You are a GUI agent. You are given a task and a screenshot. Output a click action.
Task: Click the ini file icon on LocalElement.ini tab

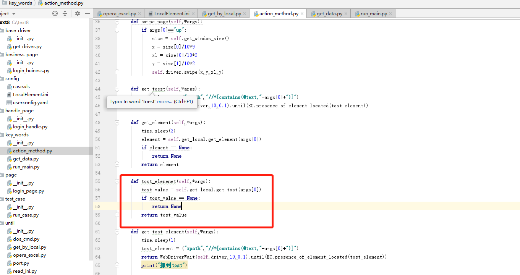tap(151, 14)
